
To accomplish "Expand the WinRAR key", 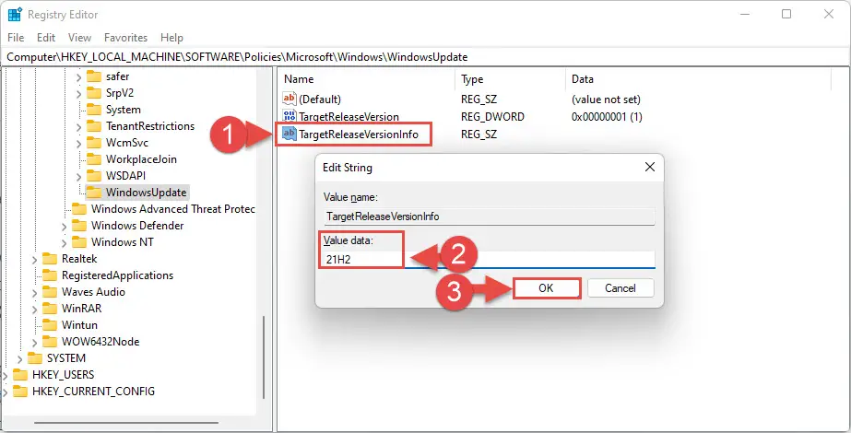I will click(35, 309).
